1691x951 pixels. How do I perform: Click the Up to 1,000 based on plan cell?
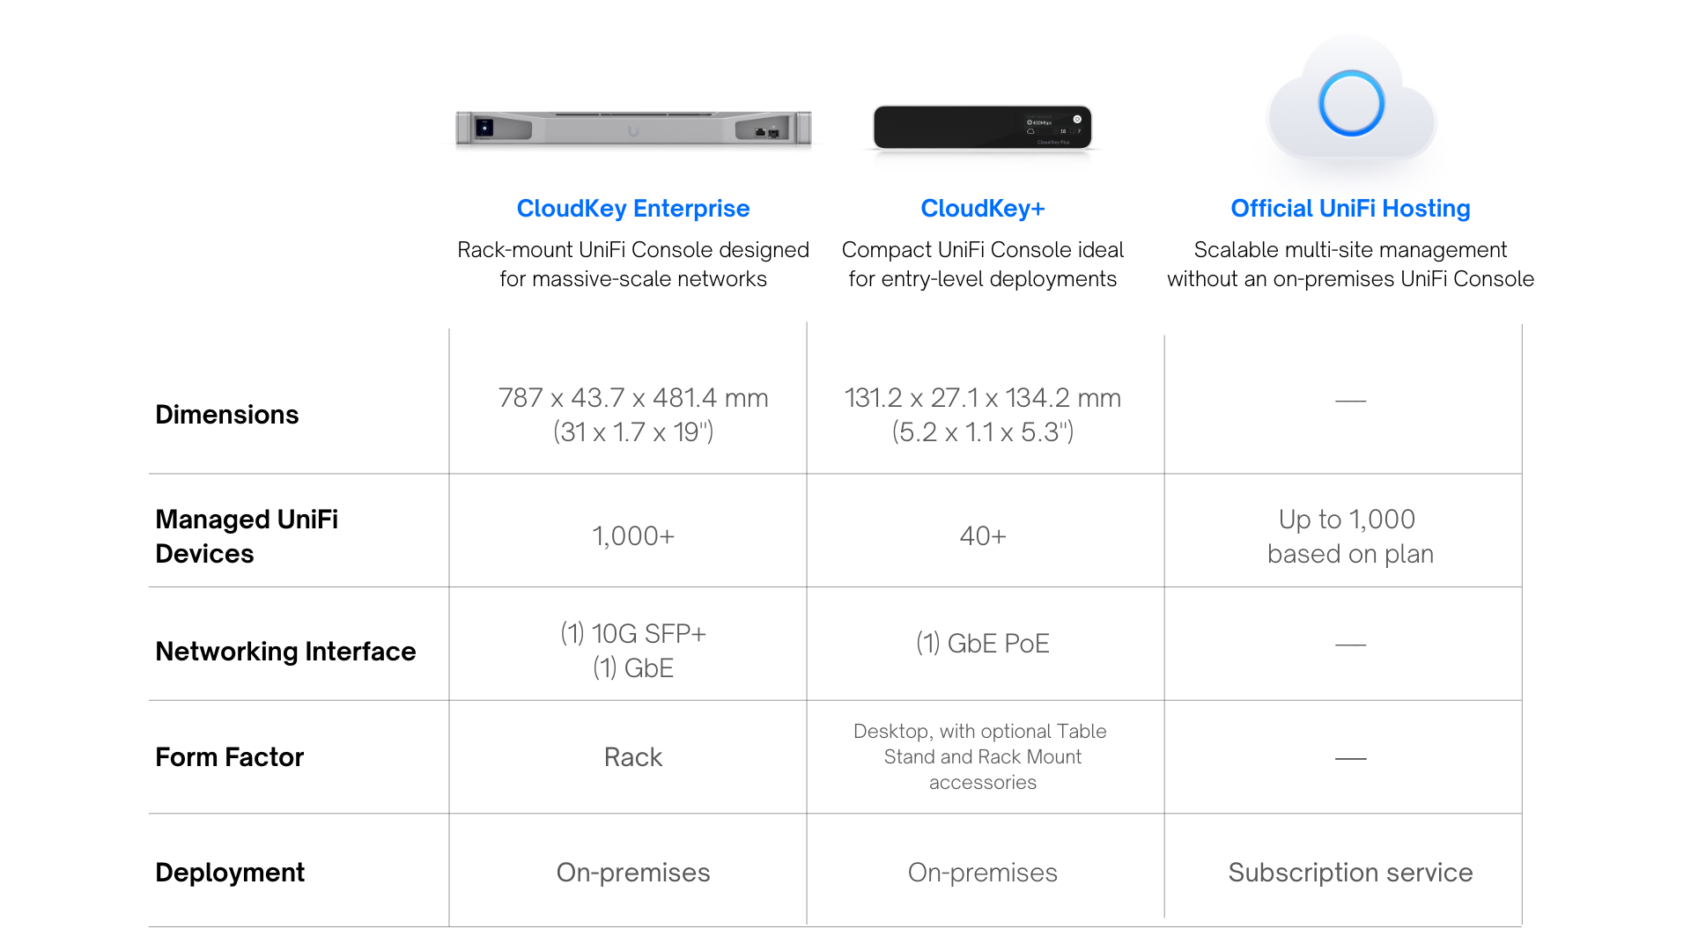(x=1350, y=536)
